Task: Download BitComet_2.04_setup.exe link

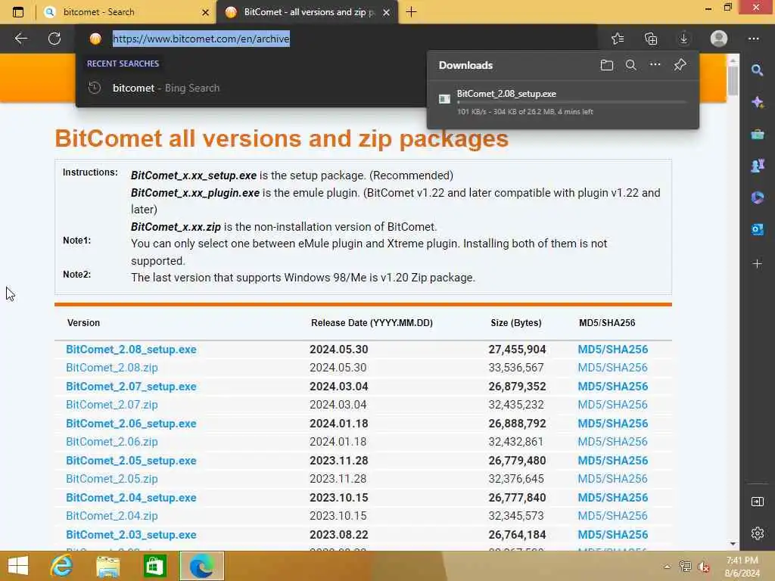Action: 131,498
